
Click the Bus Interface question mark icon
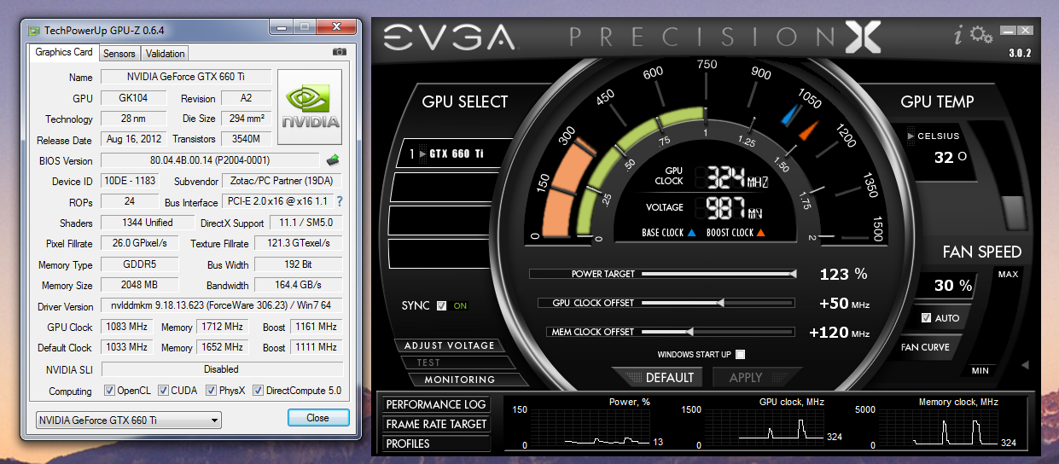pyautogui.click(x=339, y=201)
